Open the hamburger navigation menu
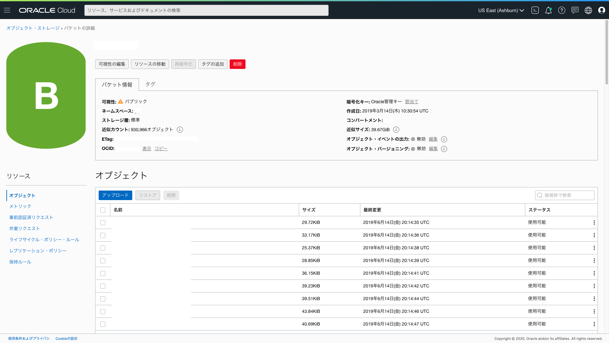This screenshot has height=343, width=609. (7, 10)
